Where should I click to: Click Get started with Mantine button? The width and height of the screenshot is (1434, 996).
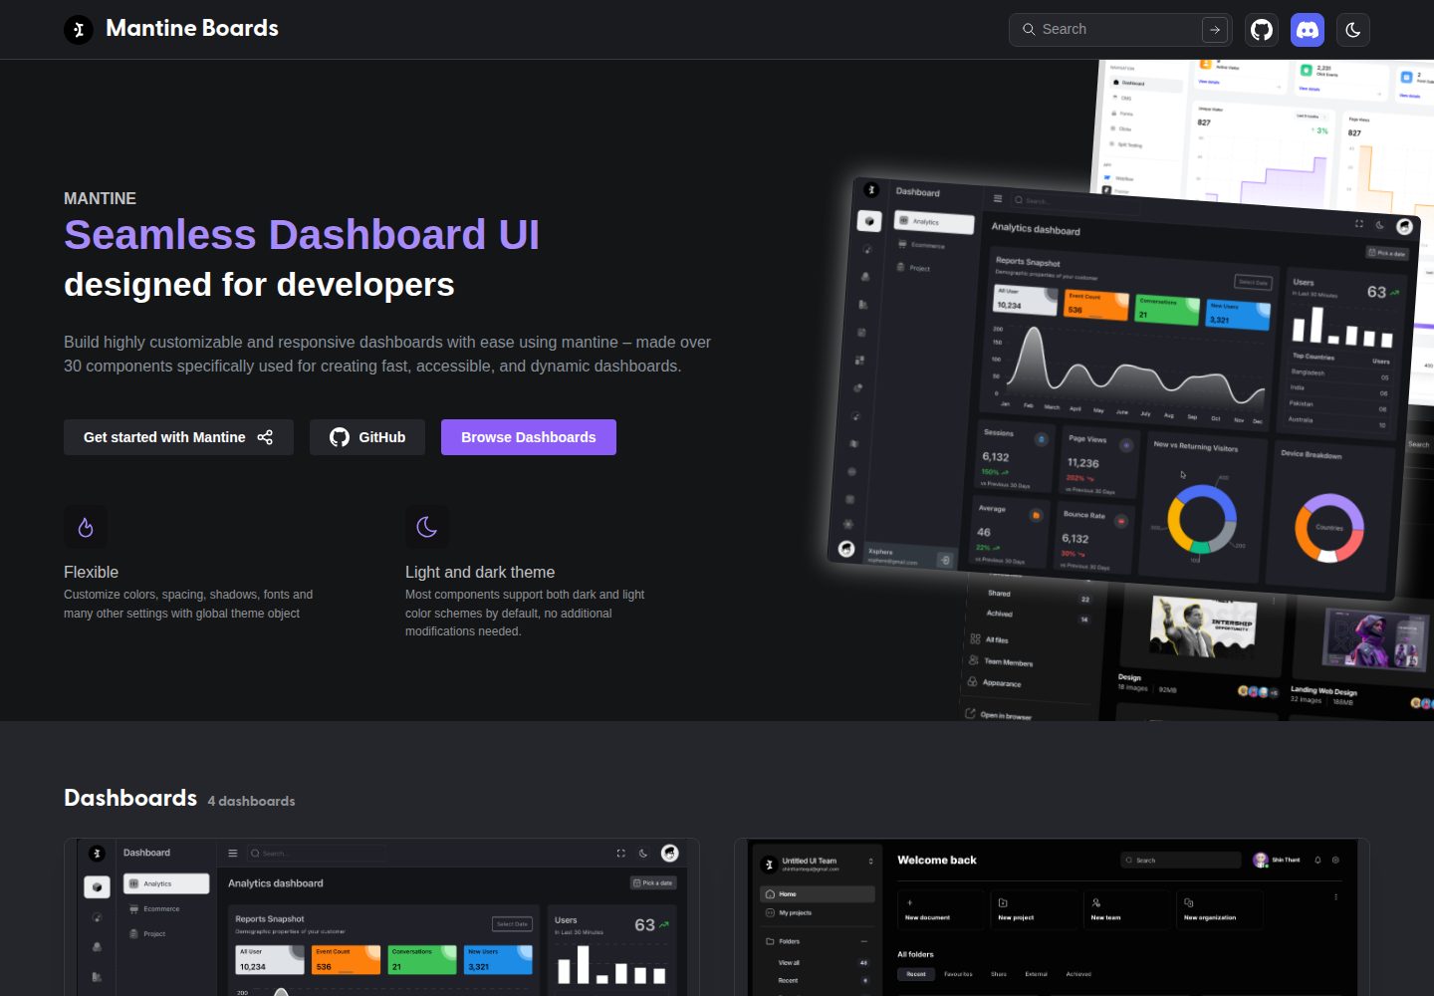tap(178, 437)
